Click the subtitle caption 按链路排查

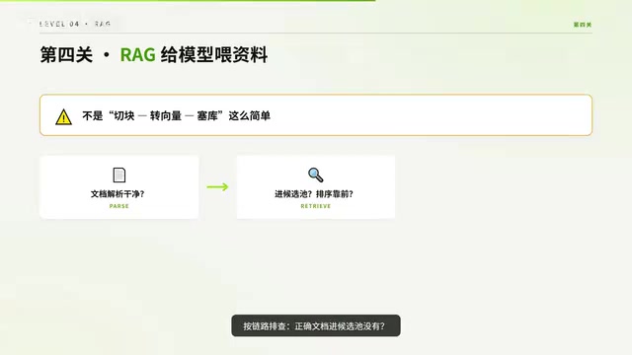pyautogui.click(x=316, y=325)
